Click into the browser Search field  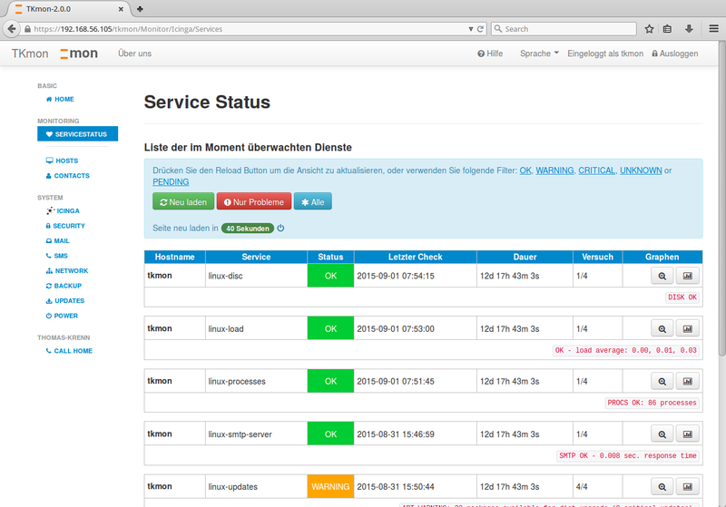pos(564,29)
